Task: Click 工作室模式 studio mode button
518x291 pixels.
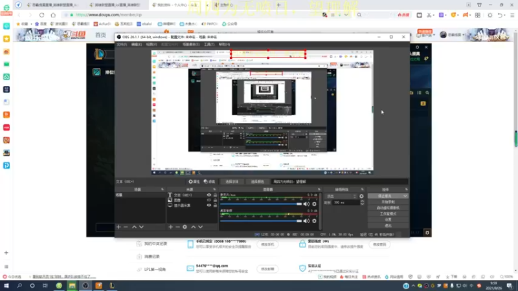Action: pos(388,214)
